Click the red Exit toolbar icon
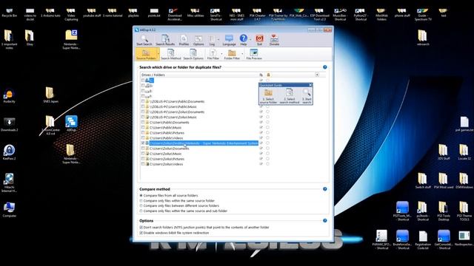 click(259, 40)
